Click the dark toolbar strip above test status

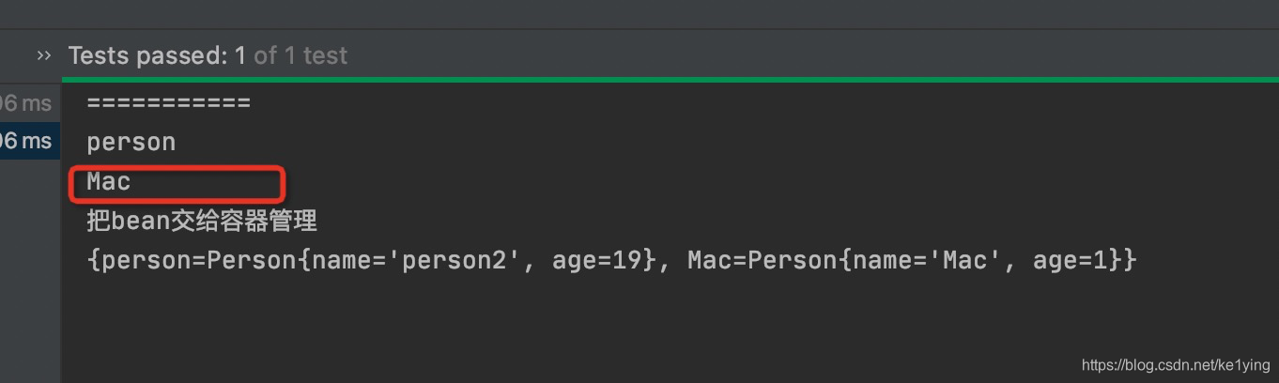639,14
